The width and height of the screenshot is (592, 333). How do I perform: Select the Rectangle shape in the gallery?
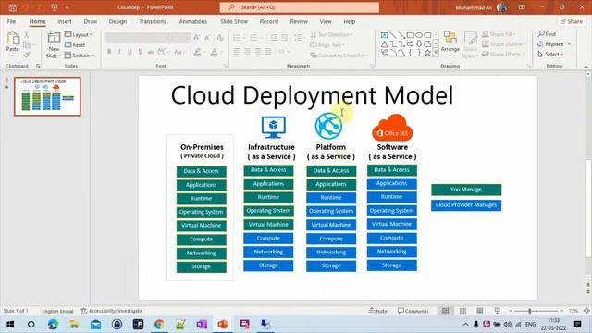411,35
